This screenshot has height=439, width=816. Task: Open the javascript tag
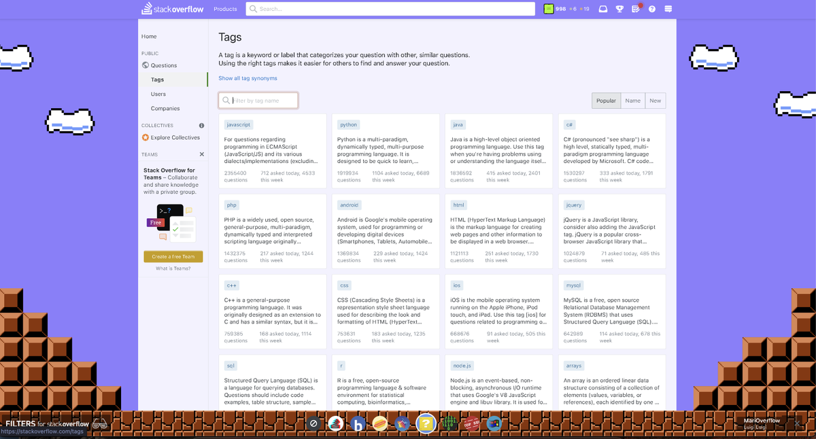239,124
